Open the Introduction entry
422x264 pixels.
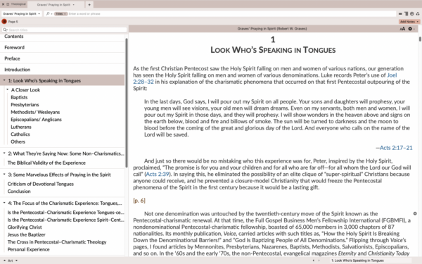click(x=17, y=70)
